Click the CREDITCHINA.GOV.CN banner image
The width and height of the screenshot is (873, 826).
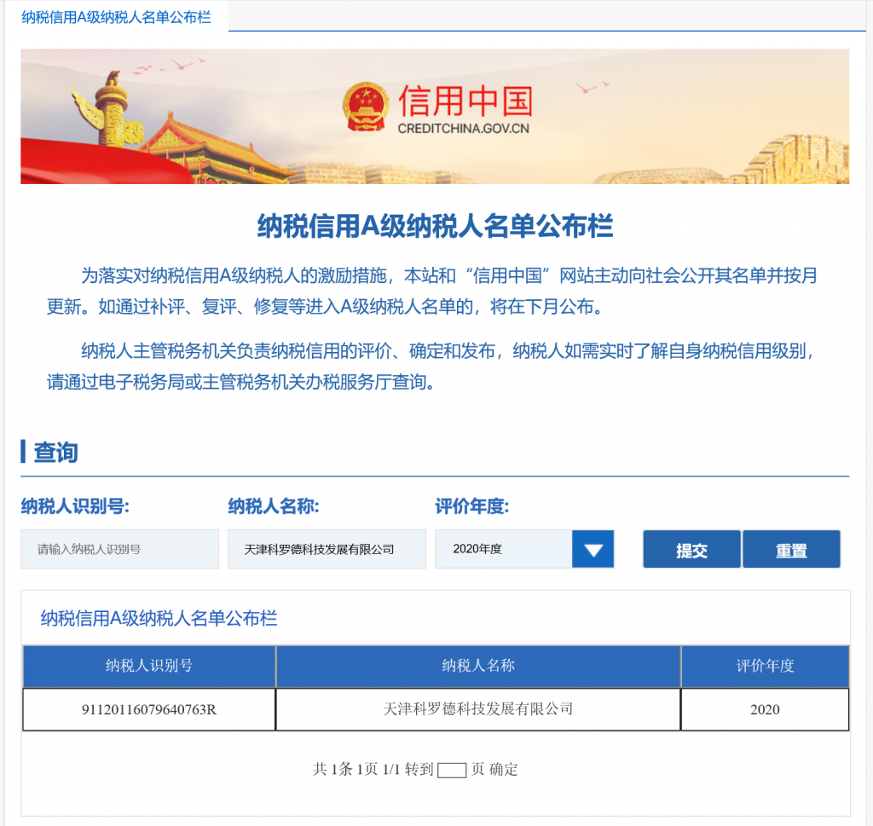pyautogui.click(x=435, y=116)
